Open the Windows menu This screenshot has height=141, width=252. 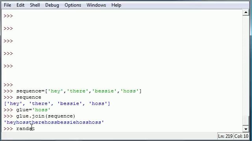pyautogui.click(x=96, y=5)
